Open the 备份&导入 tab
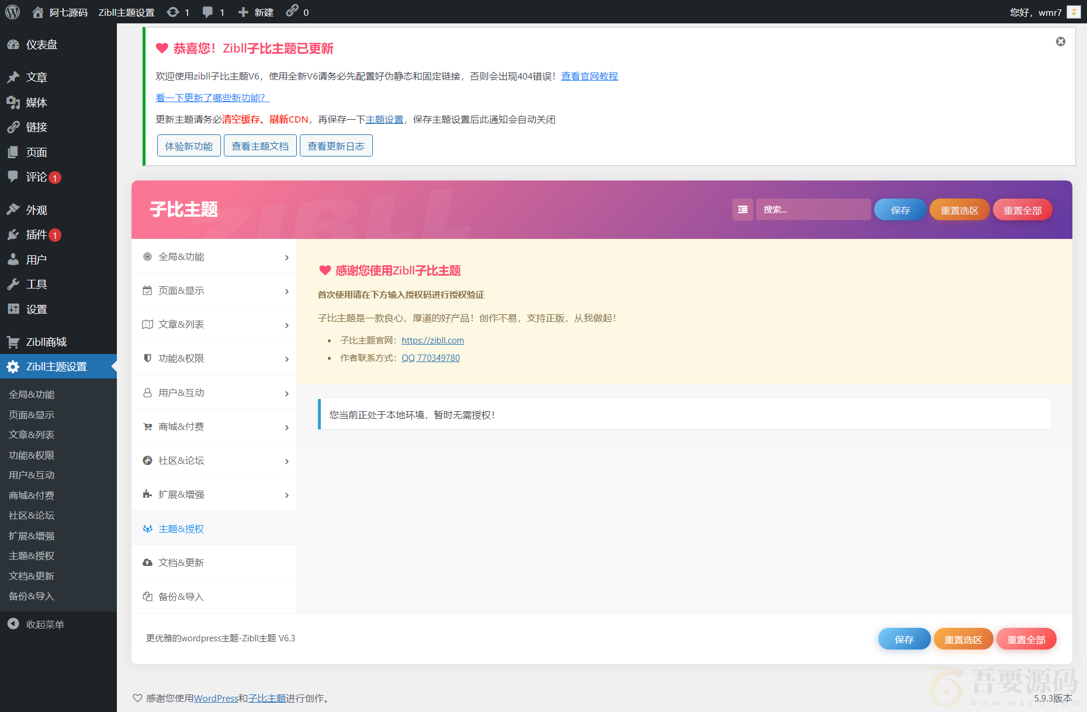The width and height of the screenshot is (1087, 712). [x=214, y=596]
